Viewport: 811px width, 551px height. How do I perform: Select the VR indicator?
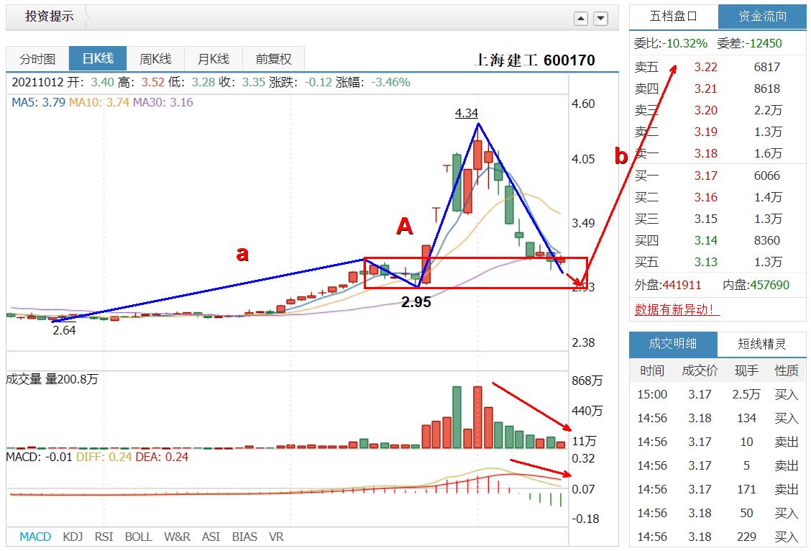276,537
